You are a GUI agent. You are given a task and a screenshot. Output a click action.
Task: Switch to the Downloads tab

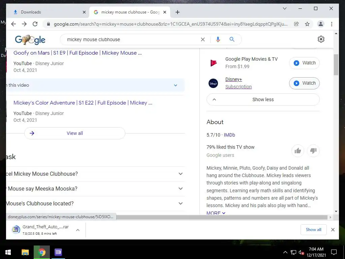pyautogui.click(x=47, y=12)
